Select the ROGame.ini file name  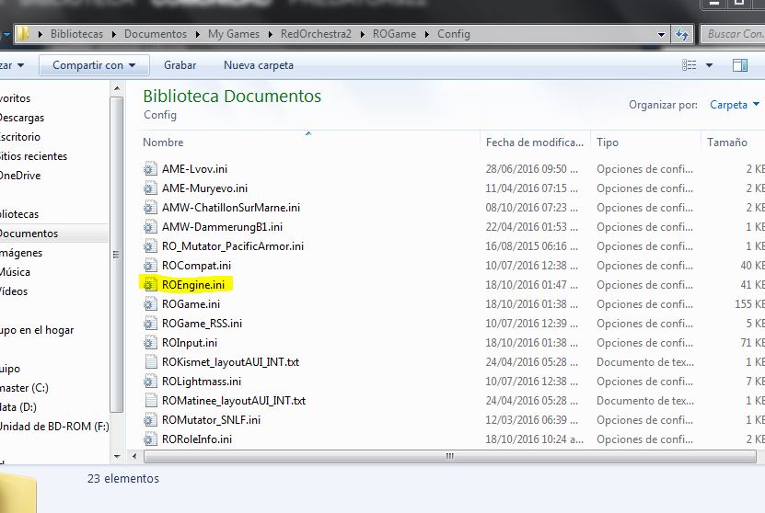pyautogui.click(x=191, y=304)
